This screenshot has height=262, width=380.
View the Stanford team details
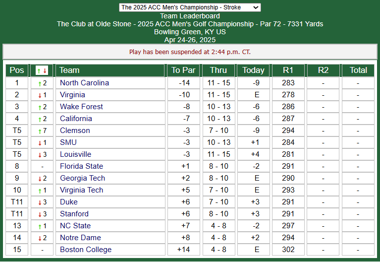(74, 214)
